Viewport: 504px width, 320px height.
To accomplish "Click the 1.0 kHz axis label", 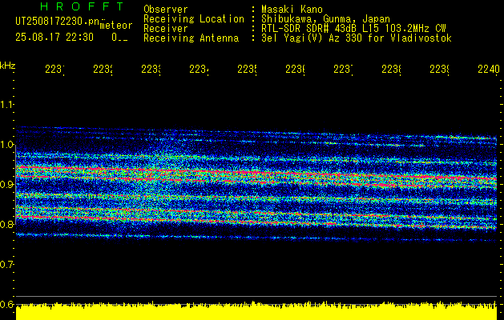I will 6,145.
